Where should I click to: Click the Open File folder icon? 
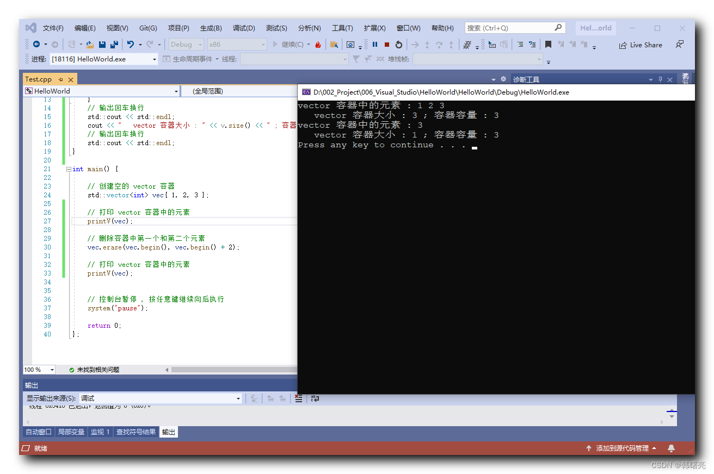90,45
